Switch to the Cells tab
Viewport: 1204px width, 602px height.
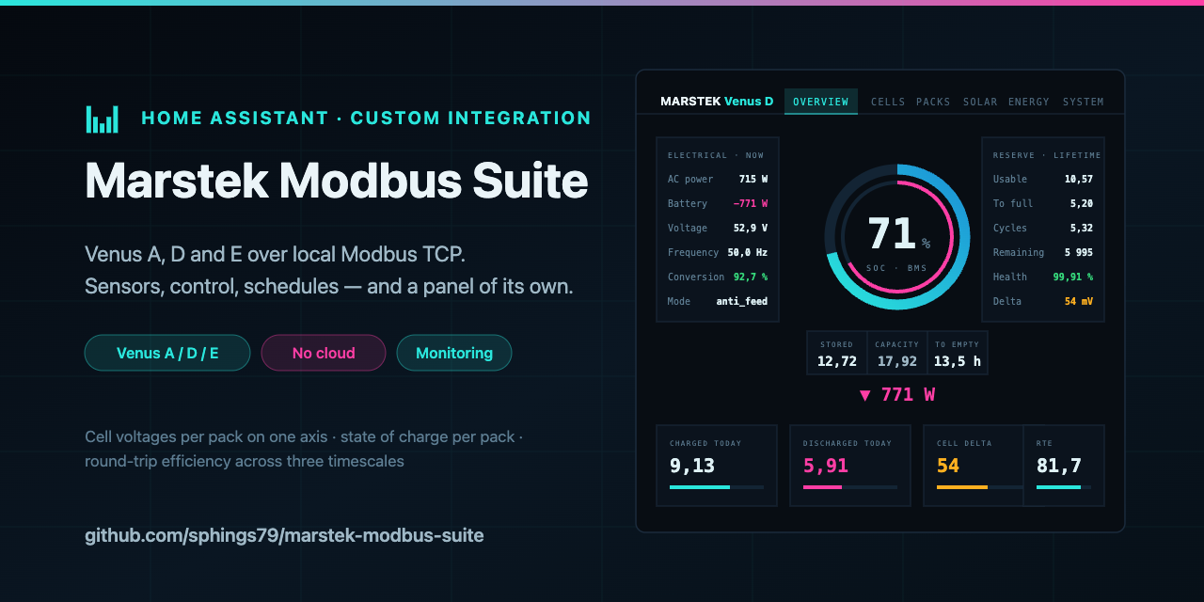888,102
